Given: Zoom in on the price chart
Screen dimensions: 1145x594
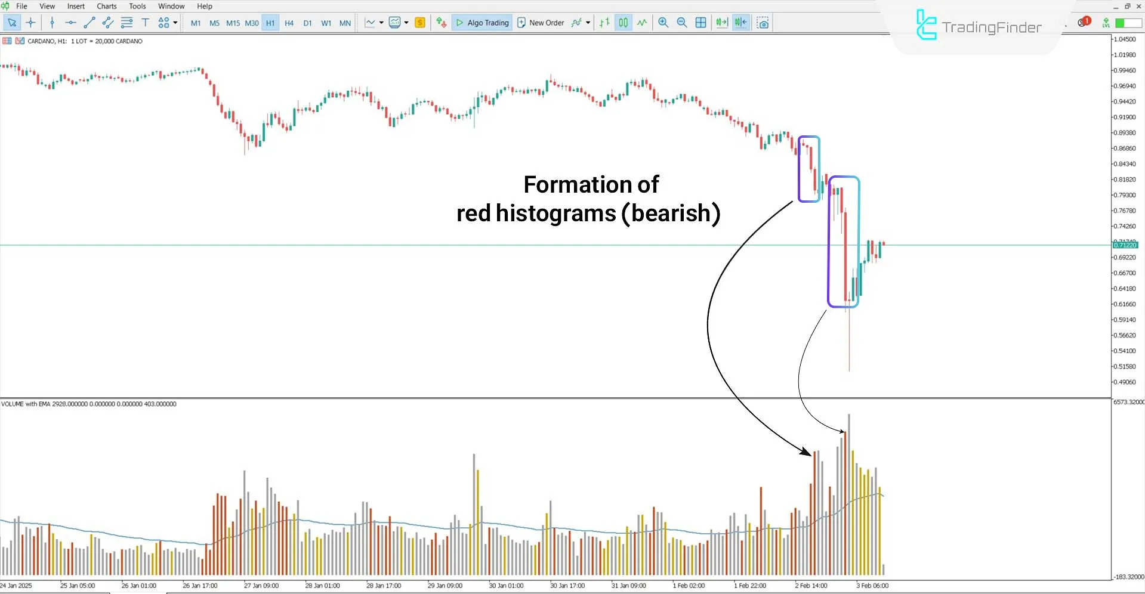Looking at the screenshot, I should [x=663, y=23].
